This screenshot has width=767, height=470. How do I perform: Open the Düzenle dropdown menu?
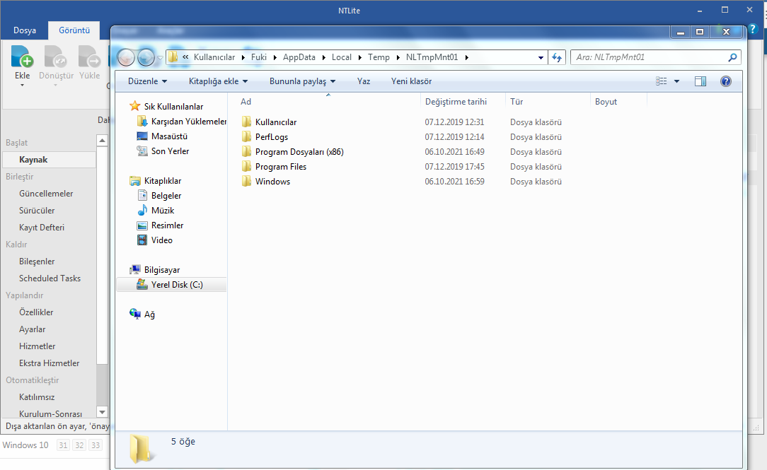[x=147, y=81]
